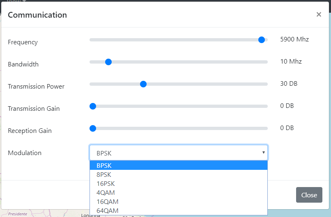Viewport: 331px width, 217px height.
Task: Click the Reception Gain slider handle
Action: (93, 128)
